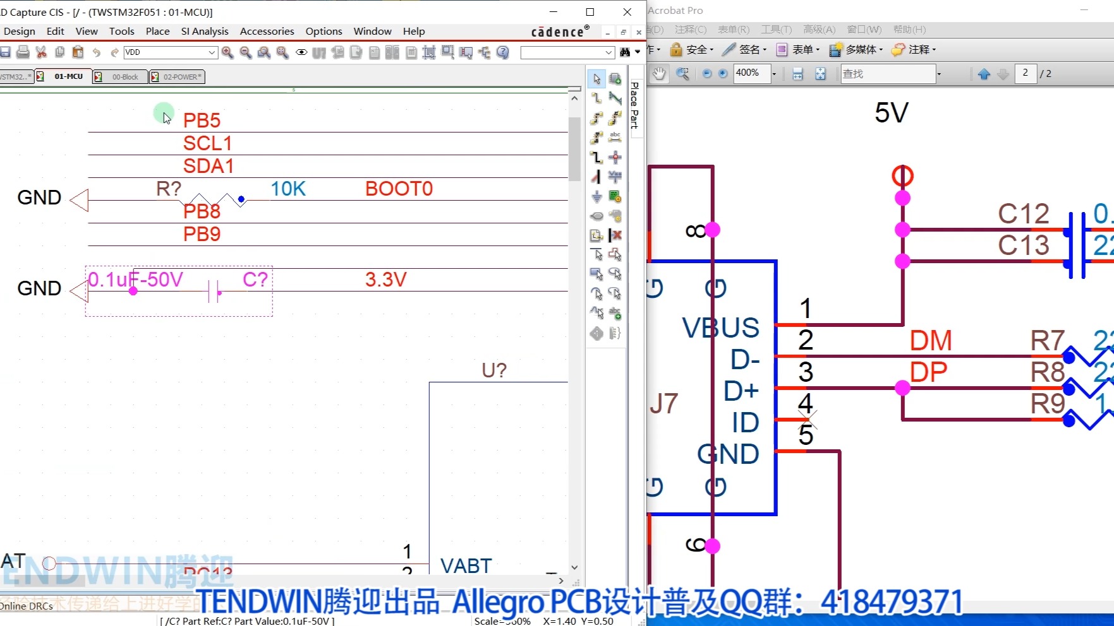Screen dimensions: 1114x626
Task: Click the fit width scrolling icon in Acrobat
Action: click(798, 74)
